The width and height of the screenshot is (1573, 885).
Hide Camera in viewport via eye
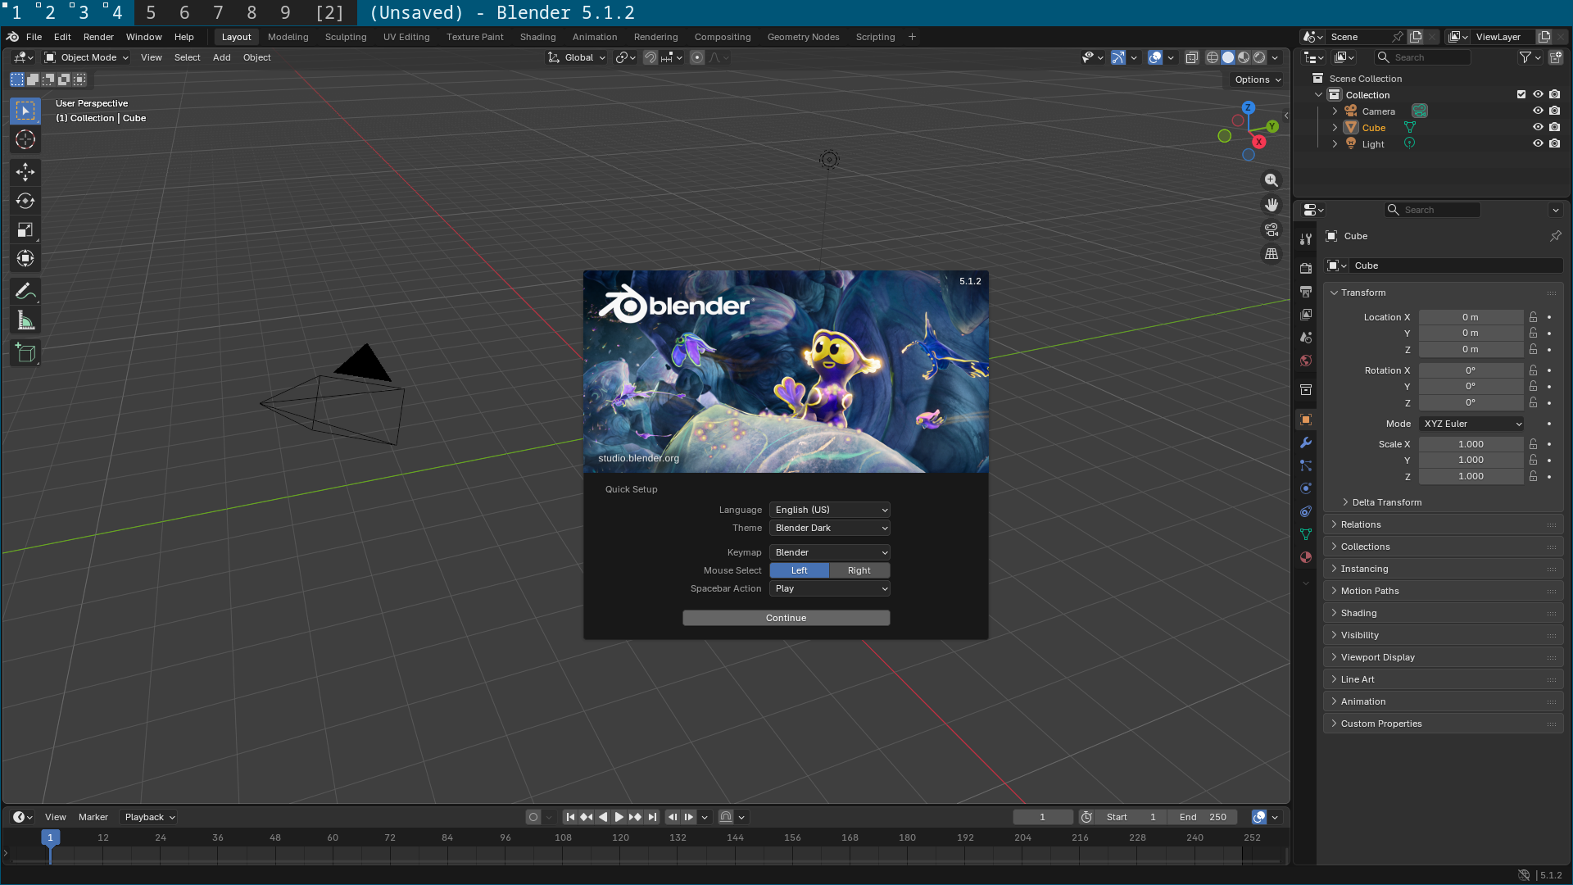[1538, 111]
